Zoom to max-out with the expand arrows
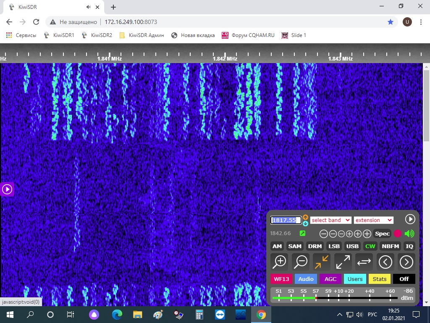 [343, 262]
